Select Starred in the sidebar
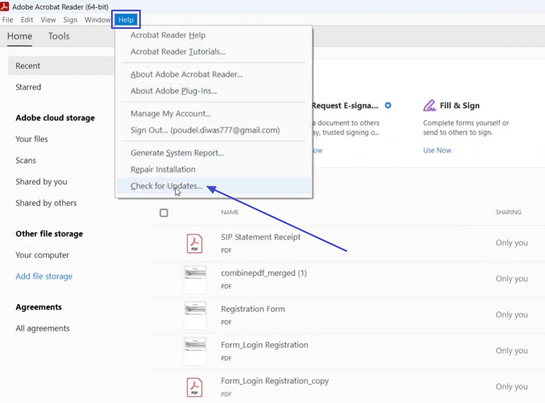The image size is (545, 403). coord(28,87)
